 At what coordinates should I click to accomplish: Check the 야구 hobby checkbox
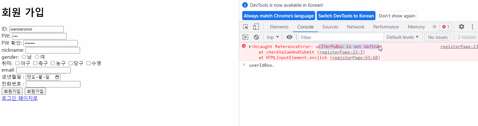[18, 63]
